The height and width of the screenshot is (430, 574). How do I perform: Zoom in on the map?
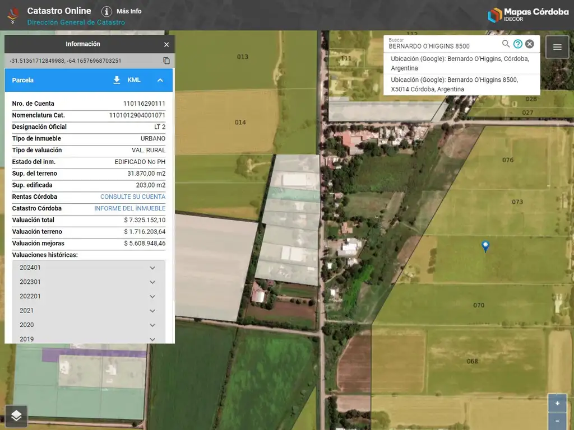pos(557,403)
